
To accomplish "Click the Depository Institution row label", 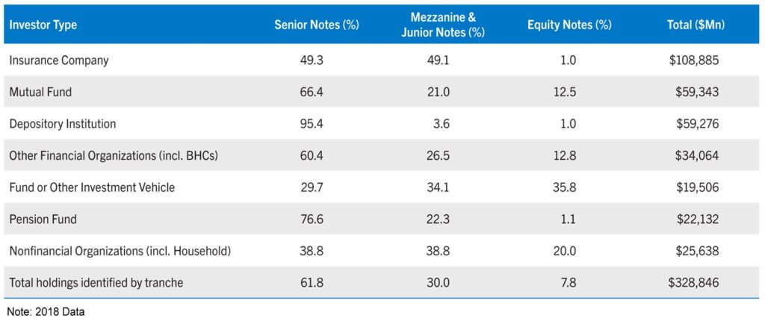I will coord(63,124).
